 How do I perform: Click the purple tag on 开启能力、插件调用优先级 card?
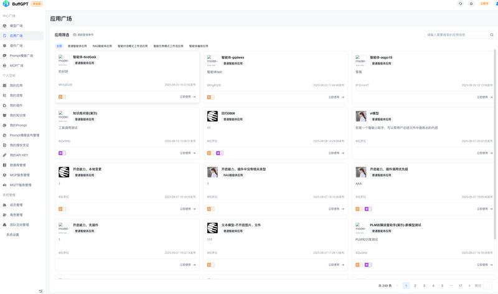(x=368, y=209)
